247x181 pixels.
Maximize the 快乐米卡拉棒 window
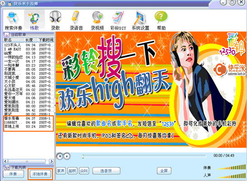(x=232, y=2)
